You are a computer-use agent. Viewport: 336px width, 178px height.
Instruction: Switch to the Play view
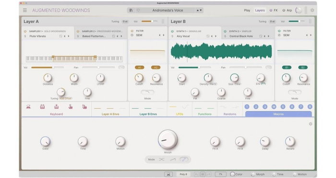coord(247,10)
